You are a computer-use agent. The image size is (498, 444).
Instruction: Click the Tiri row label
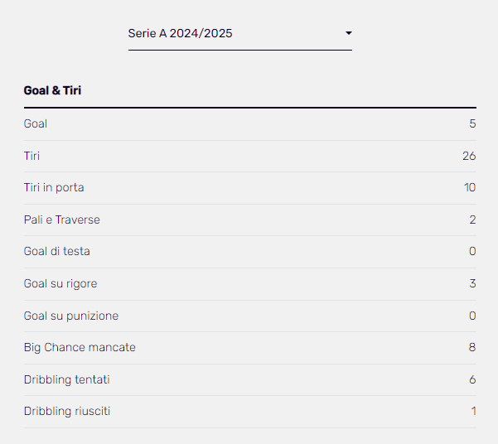click(x=32, y=156)
